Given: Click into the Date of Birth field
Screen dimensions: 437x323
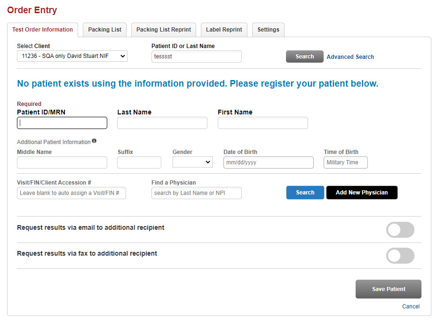Looking at the screenshot, I should [268, 162].
